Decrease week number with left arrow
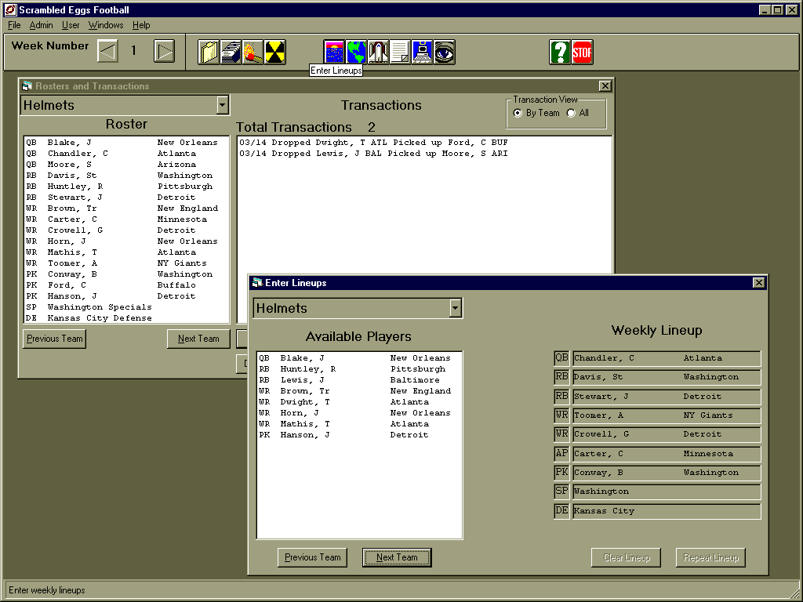Image resolution: width=803 pixels, height=602 pixels. (107, 52)
